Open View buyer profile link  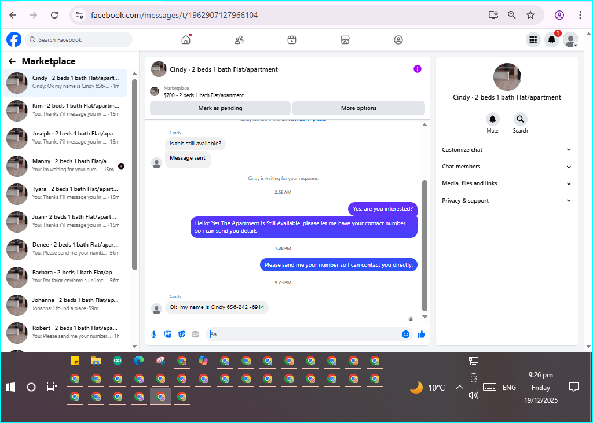307,120
